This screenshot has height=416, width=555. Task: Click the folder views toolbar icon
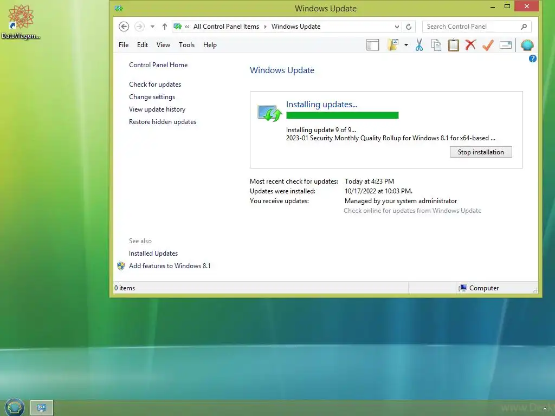click(393, 45)
